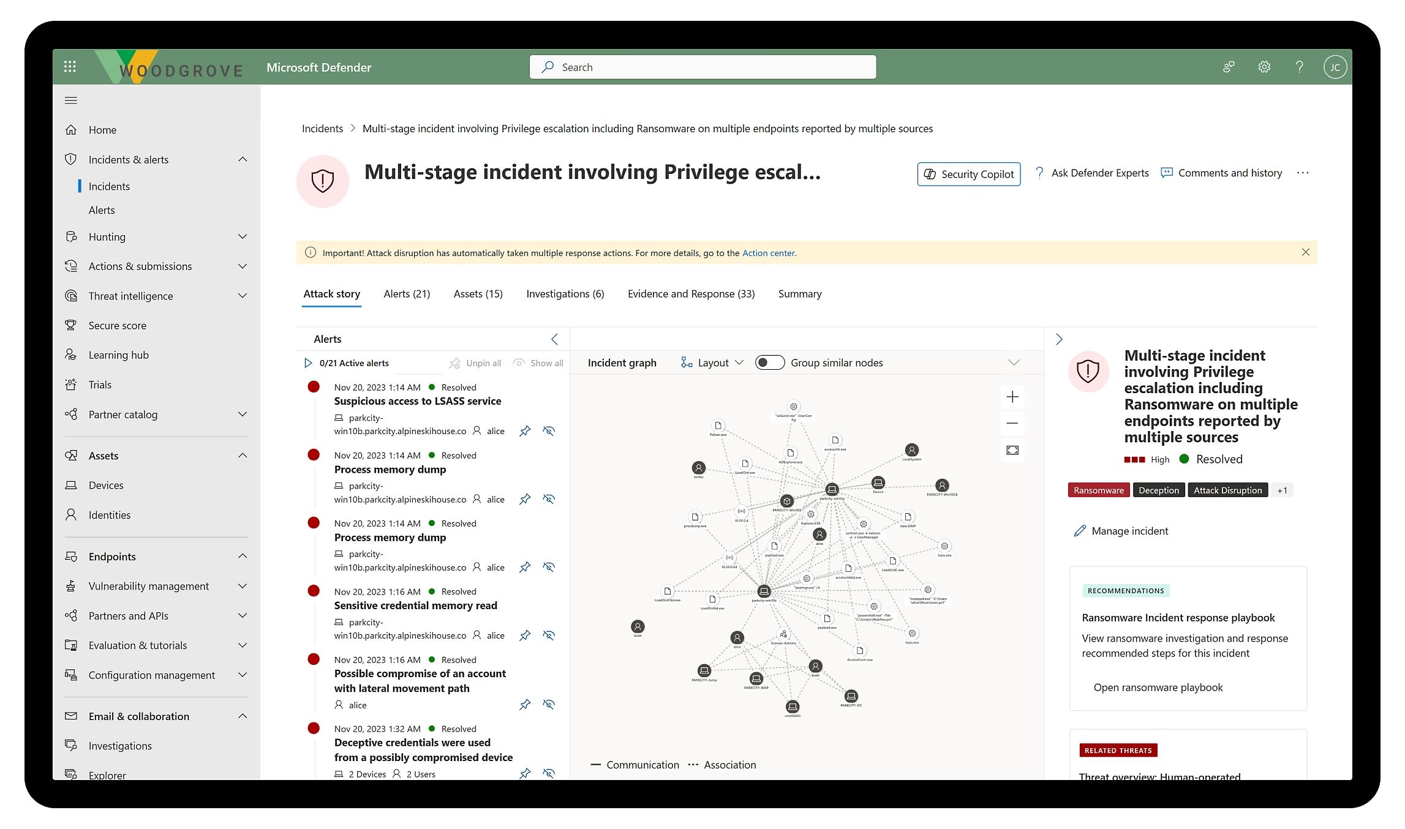
Task: Zoom in on the incident graph
Action: 1012,397
